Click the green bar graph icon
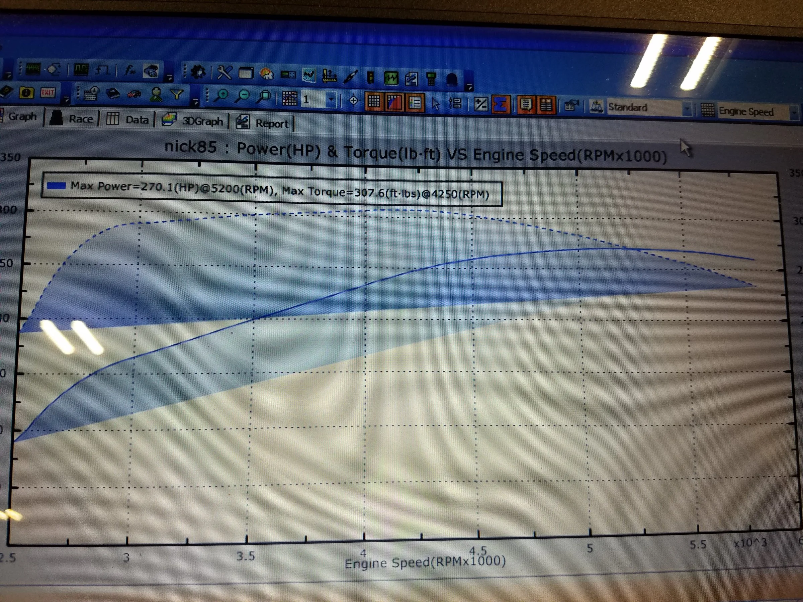This screenshot has width=803, height=602. point(391,78)
